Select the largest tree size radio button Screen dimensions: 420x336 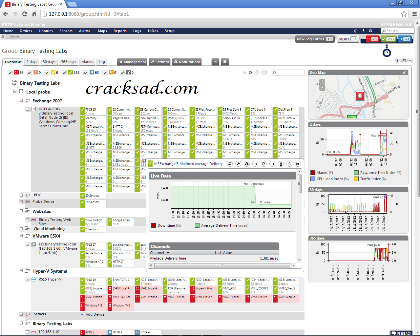(x=264, y=73)
